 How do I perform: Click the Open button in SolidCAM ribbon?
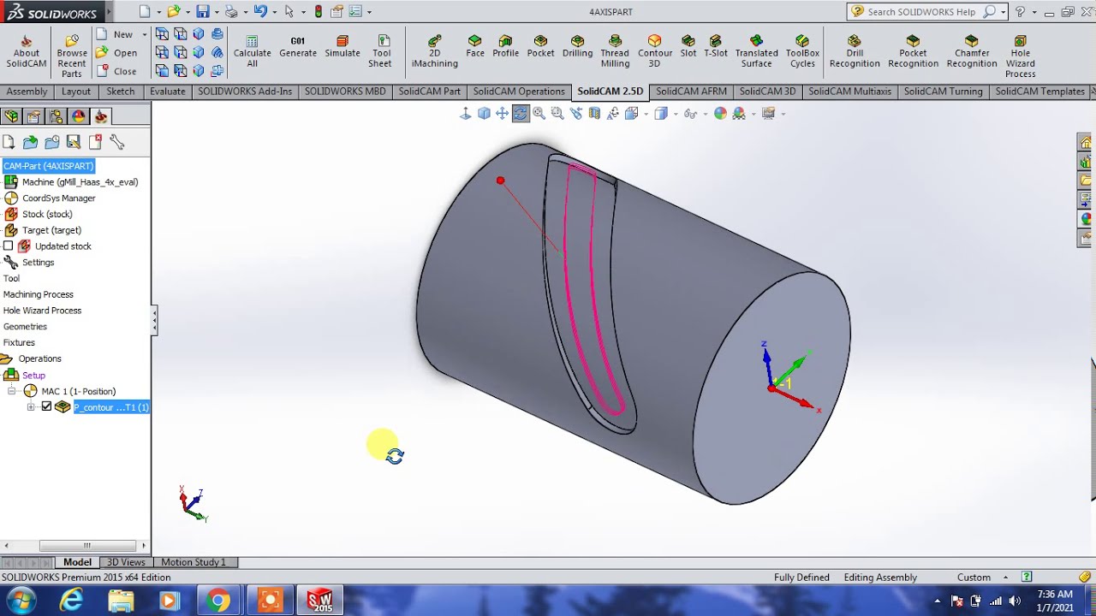[116, 53]
